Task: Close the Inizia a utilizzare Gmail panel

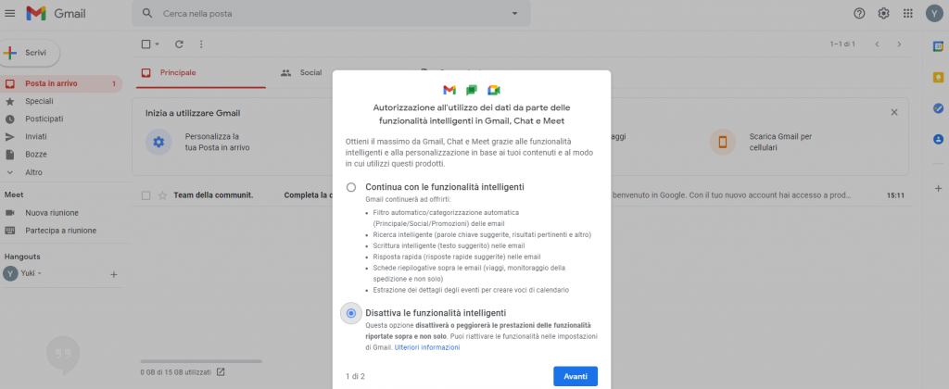Action: pos(894,112)
